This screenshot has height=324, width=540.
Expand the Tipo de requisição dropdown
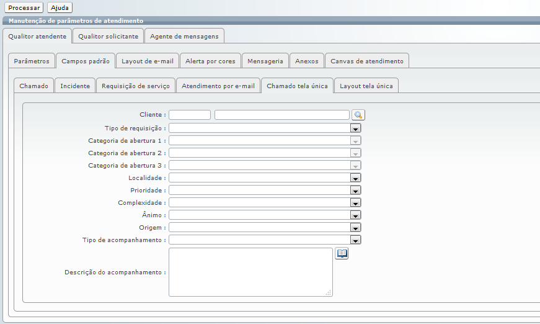(x=355, y=128)
